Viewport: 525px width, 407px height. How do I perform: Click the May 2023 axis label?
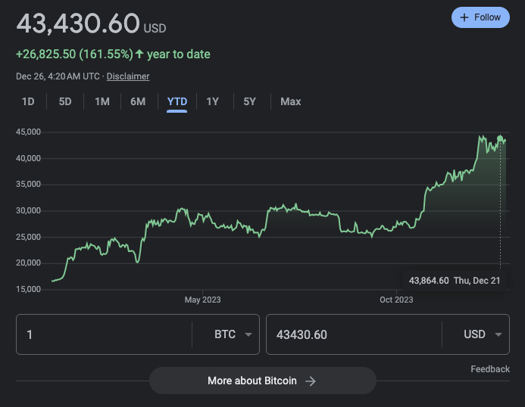coord(202,300)
